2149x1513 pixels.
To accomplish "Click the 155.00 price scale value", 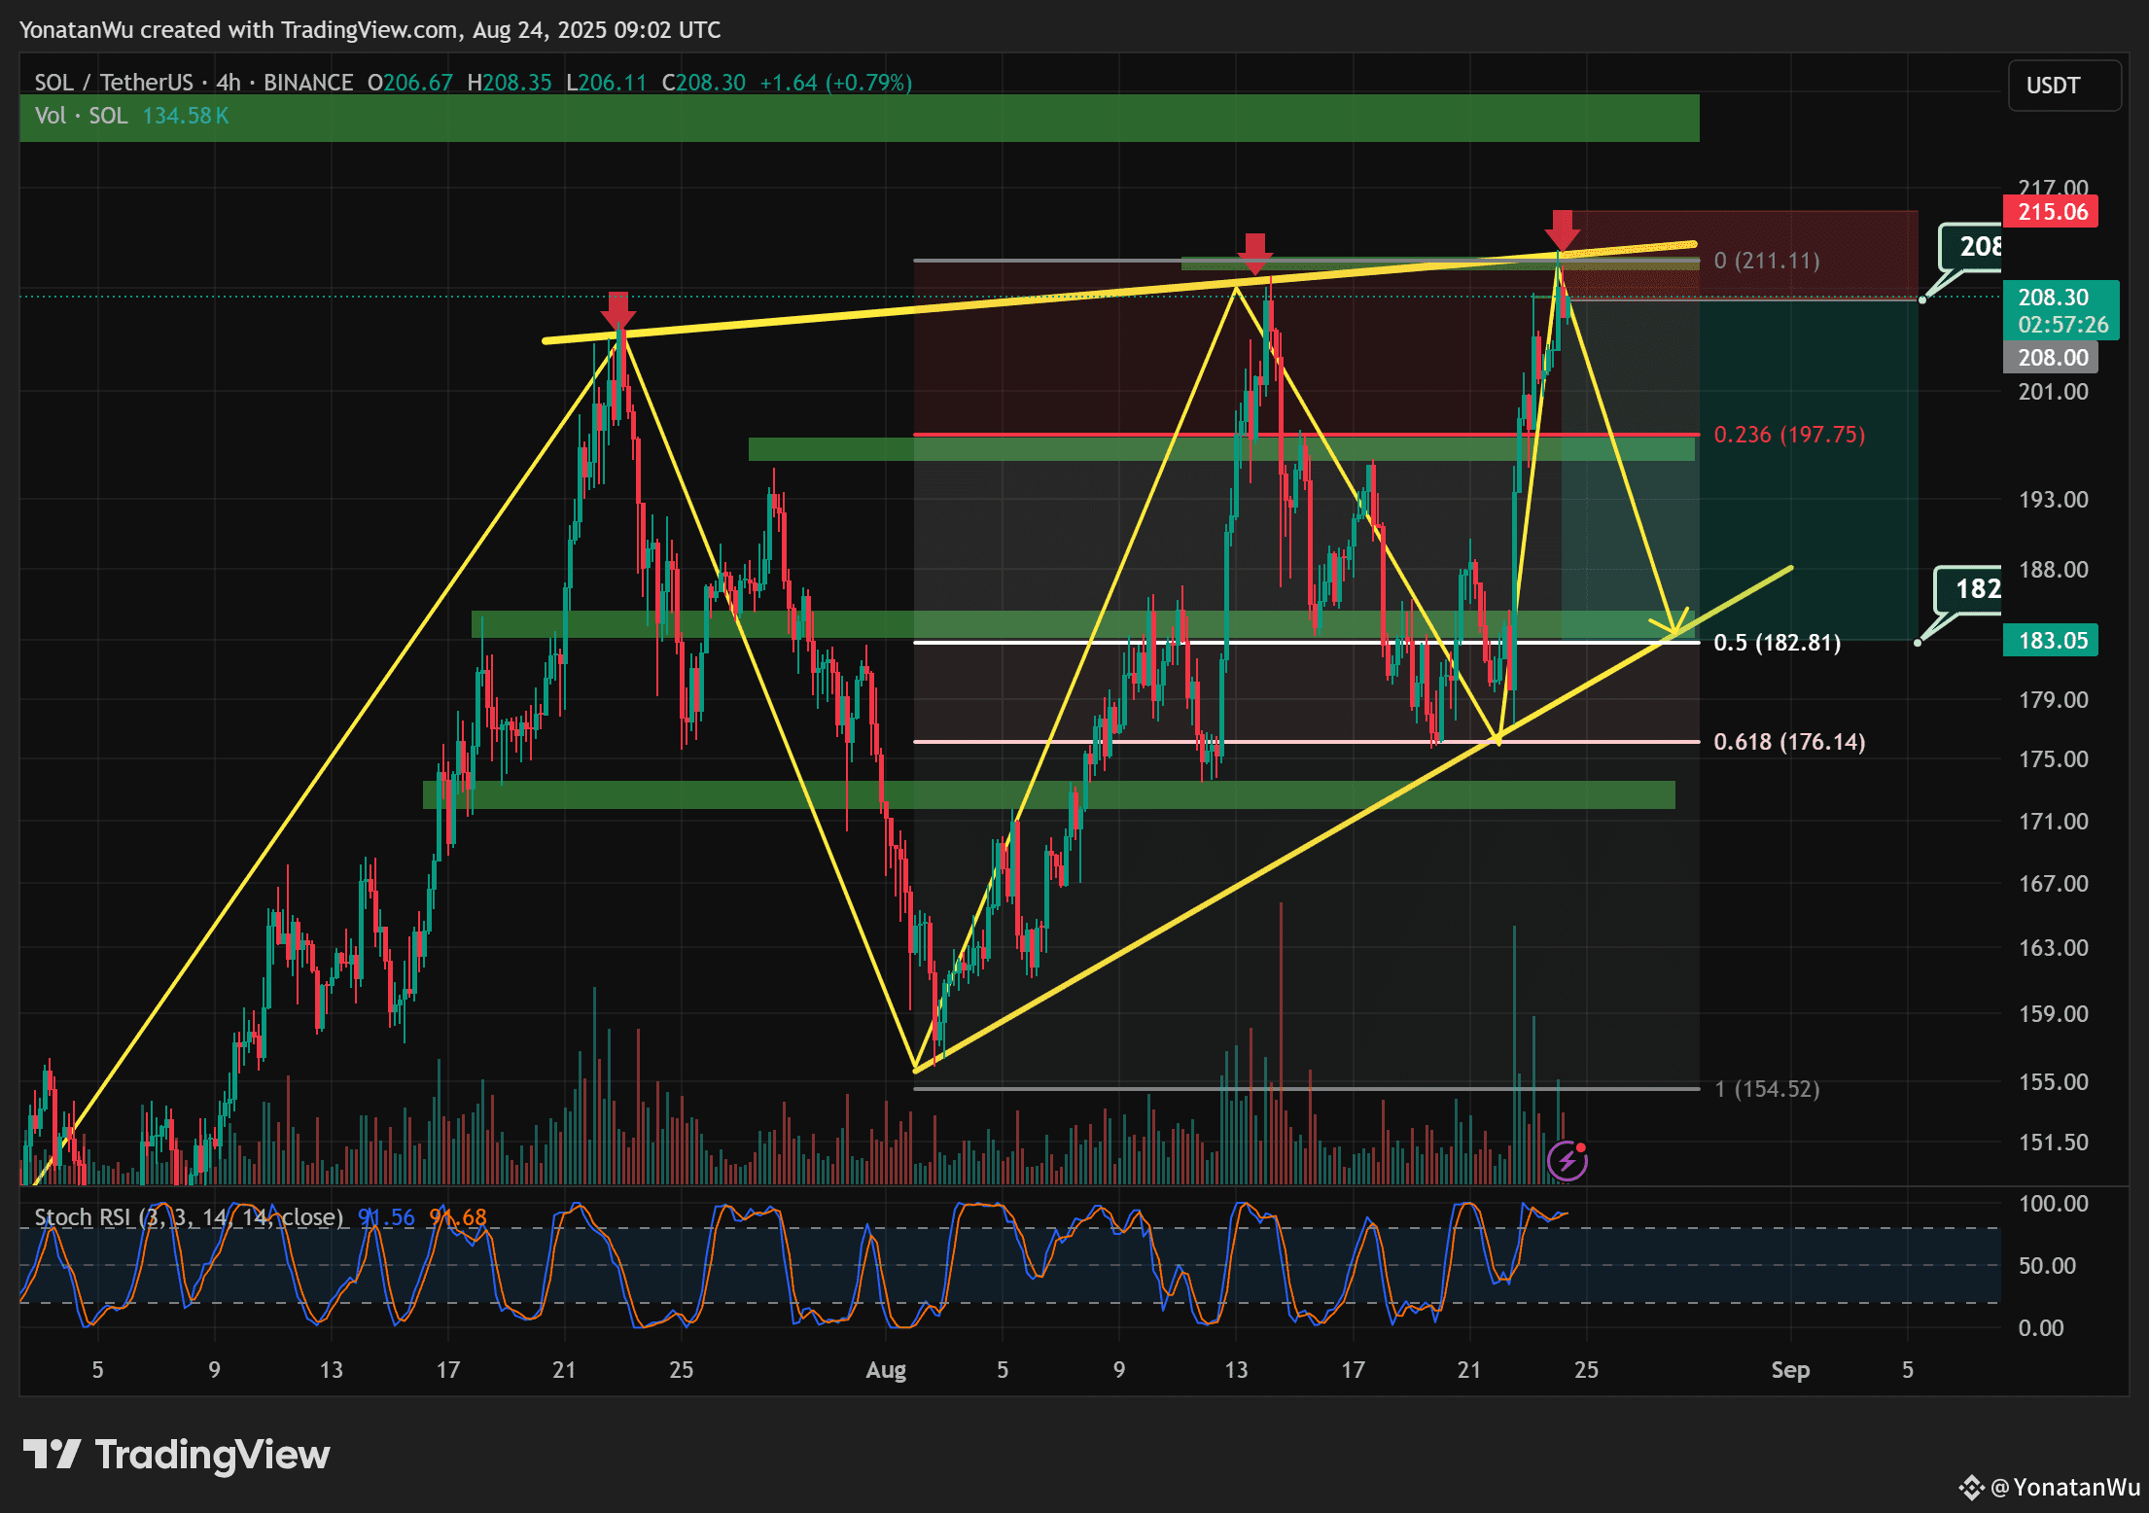I will tap(2054, 1082).
